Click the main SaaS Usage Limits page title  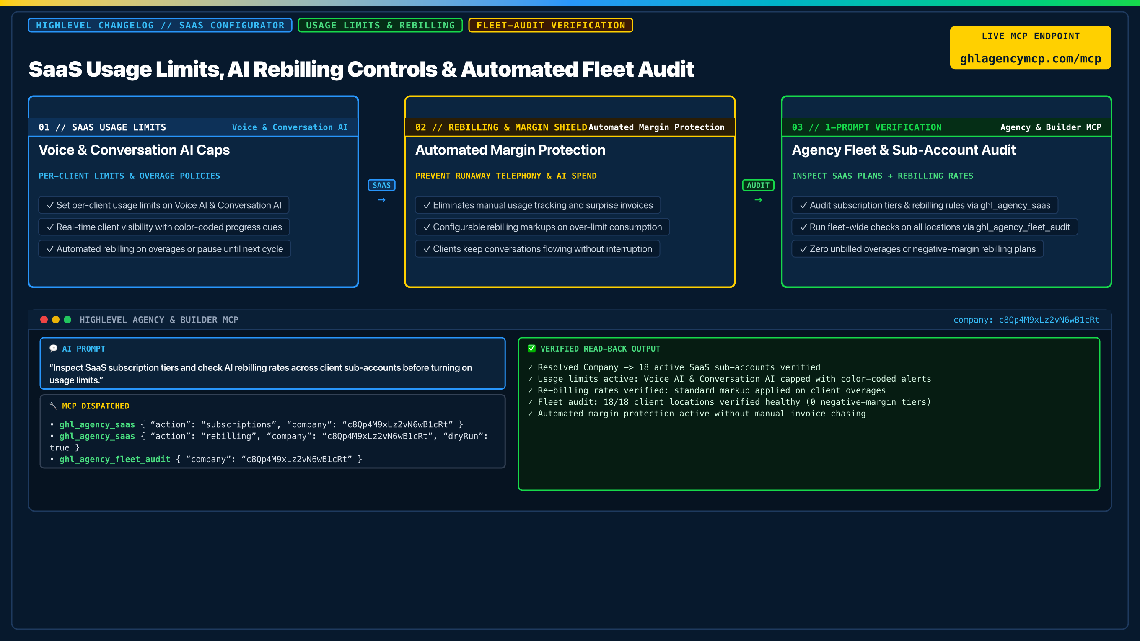(361, 70)
